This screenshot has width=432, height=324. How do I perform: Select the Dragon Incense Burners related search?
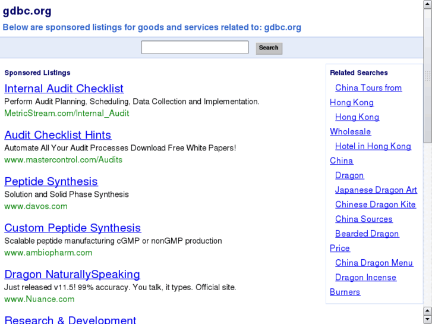(x=365, y=278)
